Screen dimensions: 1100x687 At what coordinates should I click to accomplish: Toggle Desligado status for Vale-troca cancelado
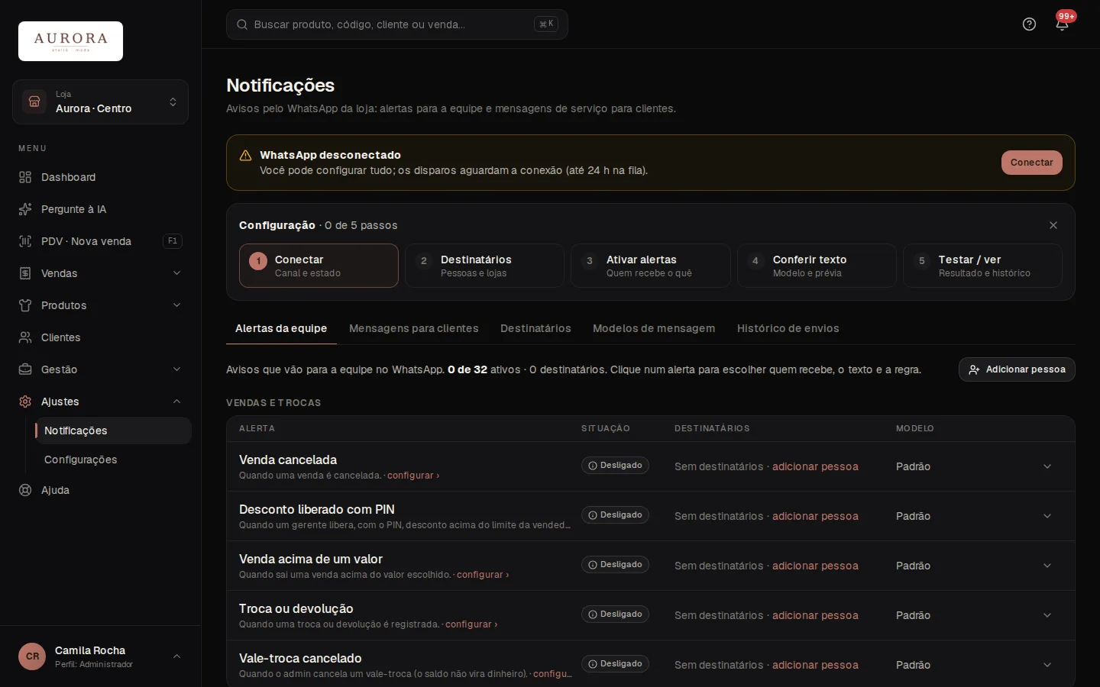point(615,664)
